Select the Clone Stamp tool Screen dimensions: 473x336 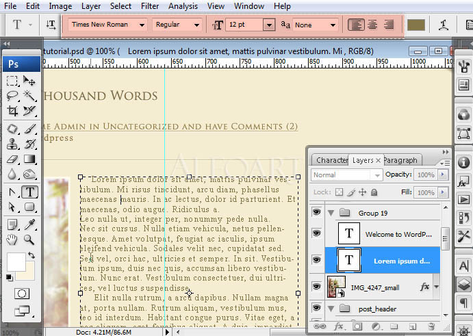(12, 144)
